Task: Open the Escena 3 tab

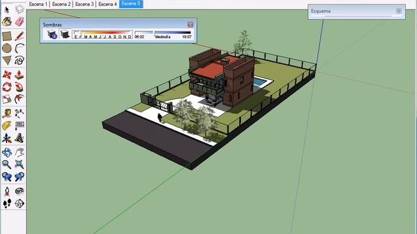Action: click(x=85, y=5)
